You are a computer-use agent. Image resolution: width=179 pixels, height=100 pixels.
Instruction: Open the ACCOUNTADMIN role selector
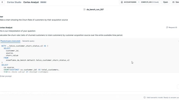(130, 2)
